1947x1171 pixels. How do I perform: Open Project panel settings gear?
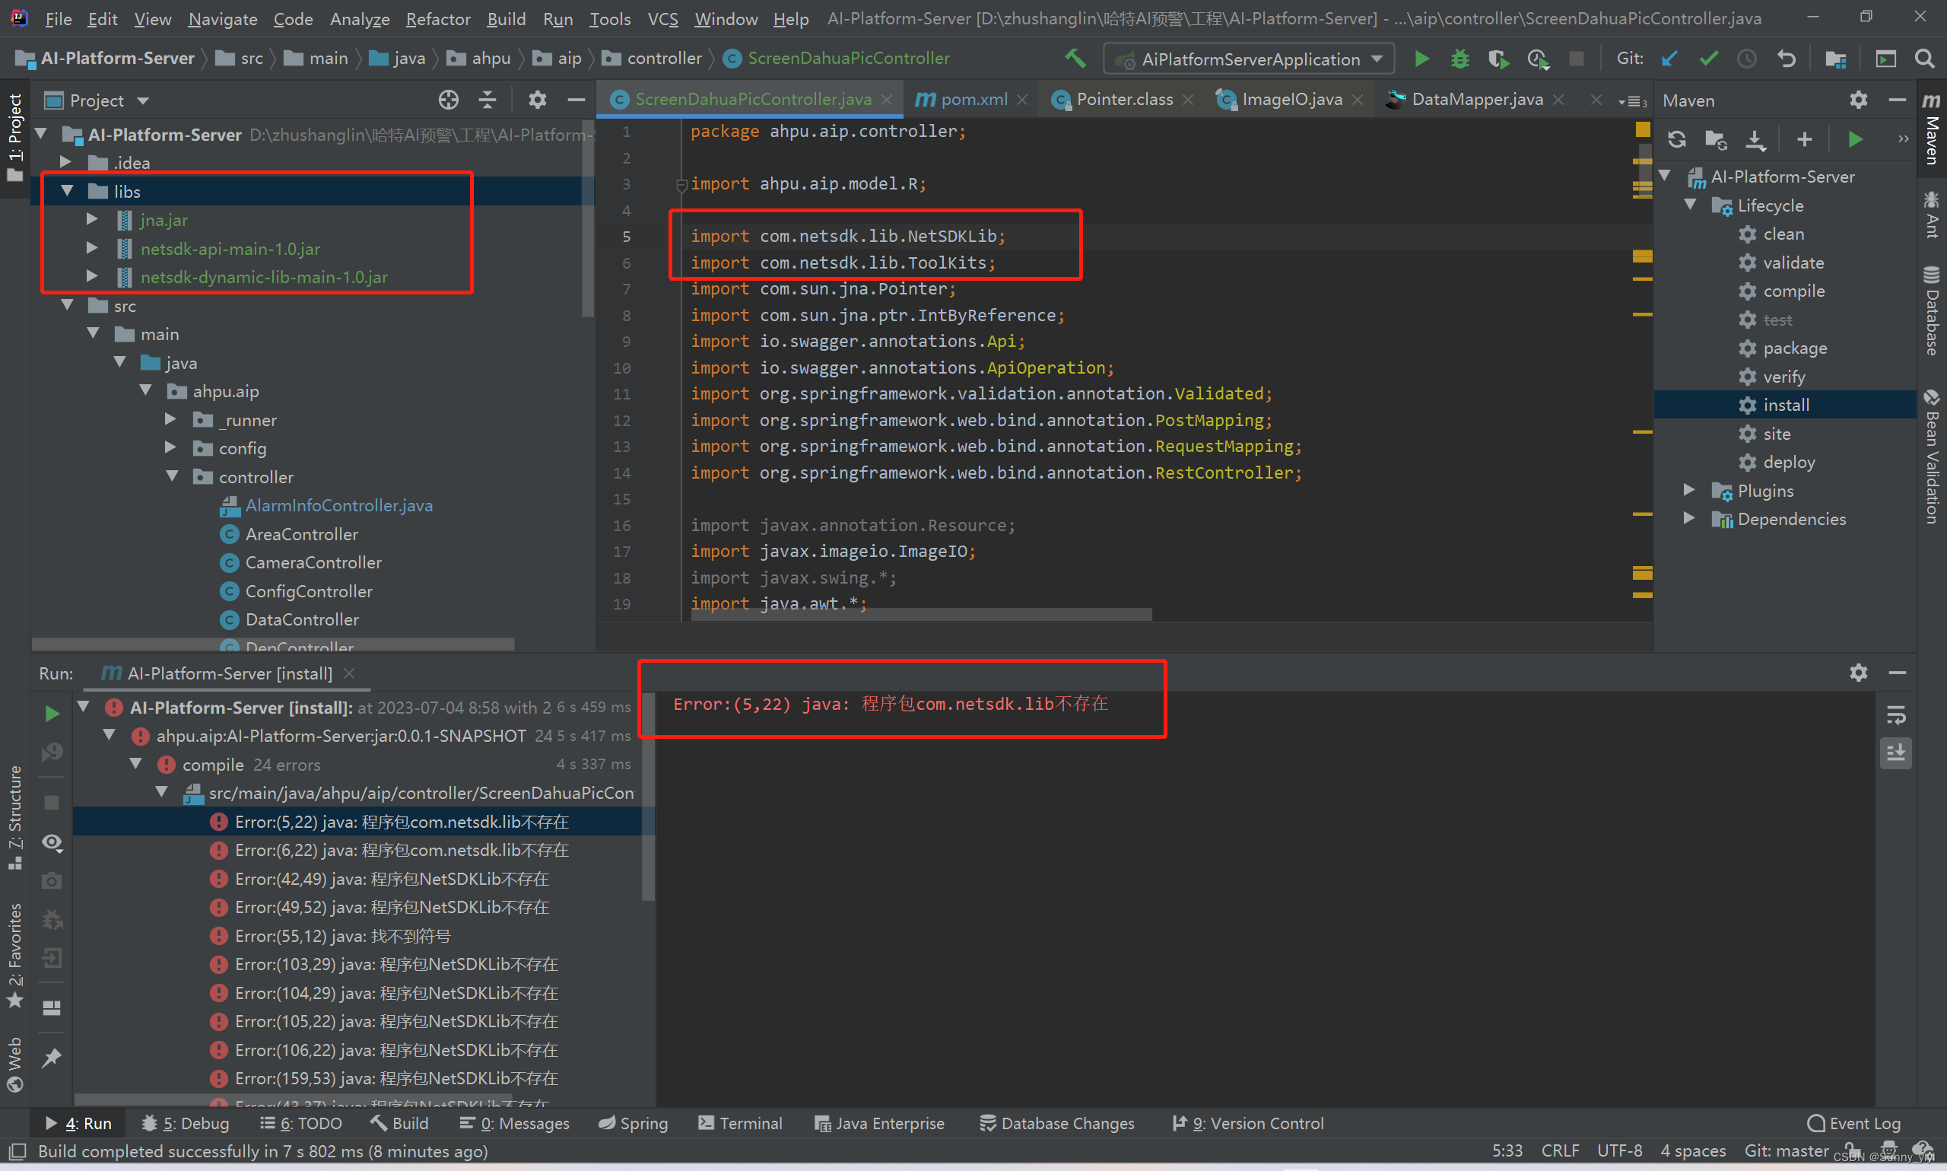pos(537,100)
